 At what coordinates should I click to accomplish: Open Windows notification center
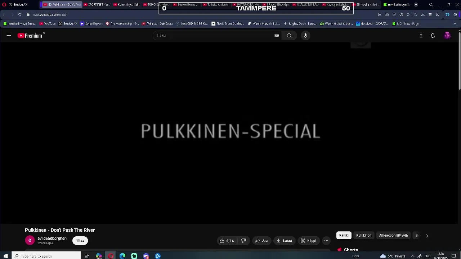coord(454,256)
